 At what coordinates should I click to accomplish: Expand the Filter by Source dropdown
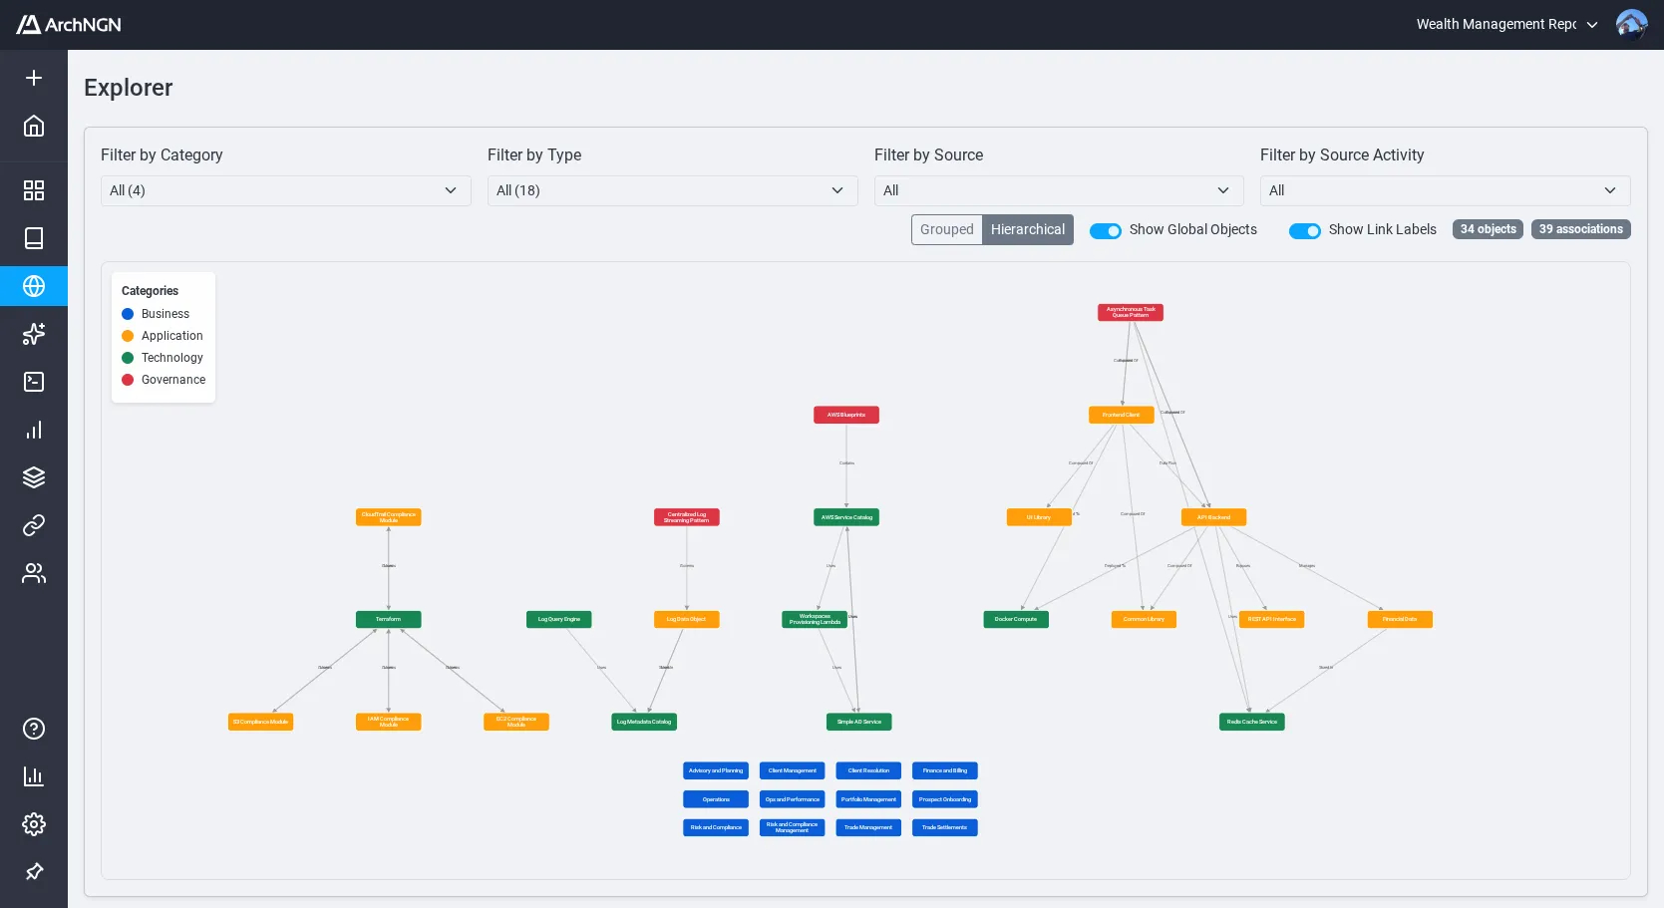(x=1058, y=190)
